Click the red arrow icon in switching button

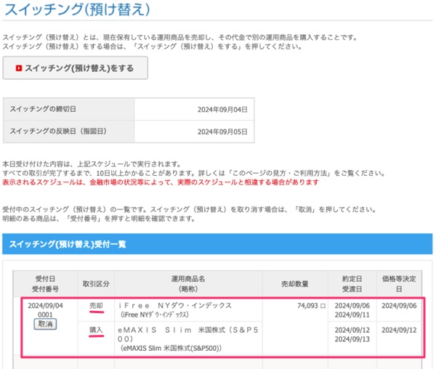19,68
